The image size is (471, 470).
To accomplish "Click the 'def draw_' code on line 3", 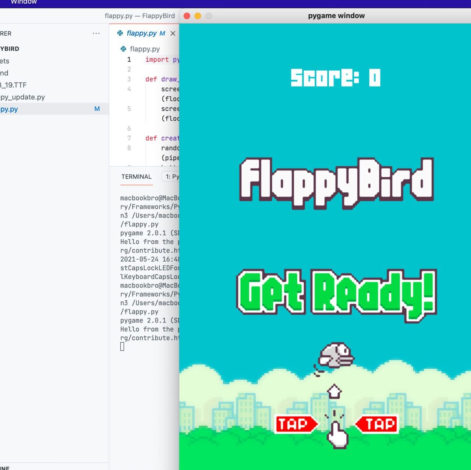I will coord(162,79).
